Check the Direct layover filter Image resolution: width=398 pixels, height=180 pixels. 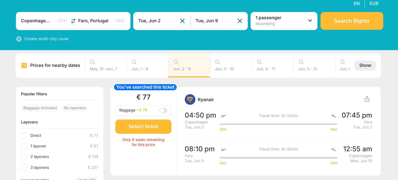[x=24, y=136]
